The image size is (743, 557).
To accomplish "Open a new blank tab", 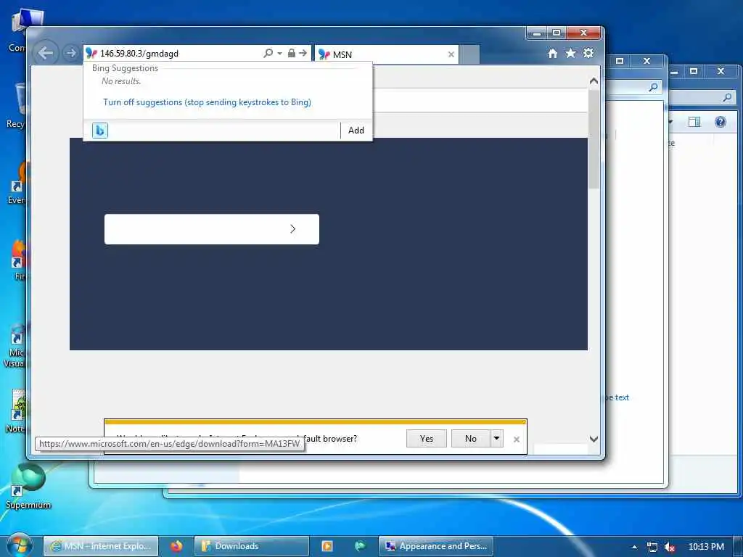I will point(469,54).
